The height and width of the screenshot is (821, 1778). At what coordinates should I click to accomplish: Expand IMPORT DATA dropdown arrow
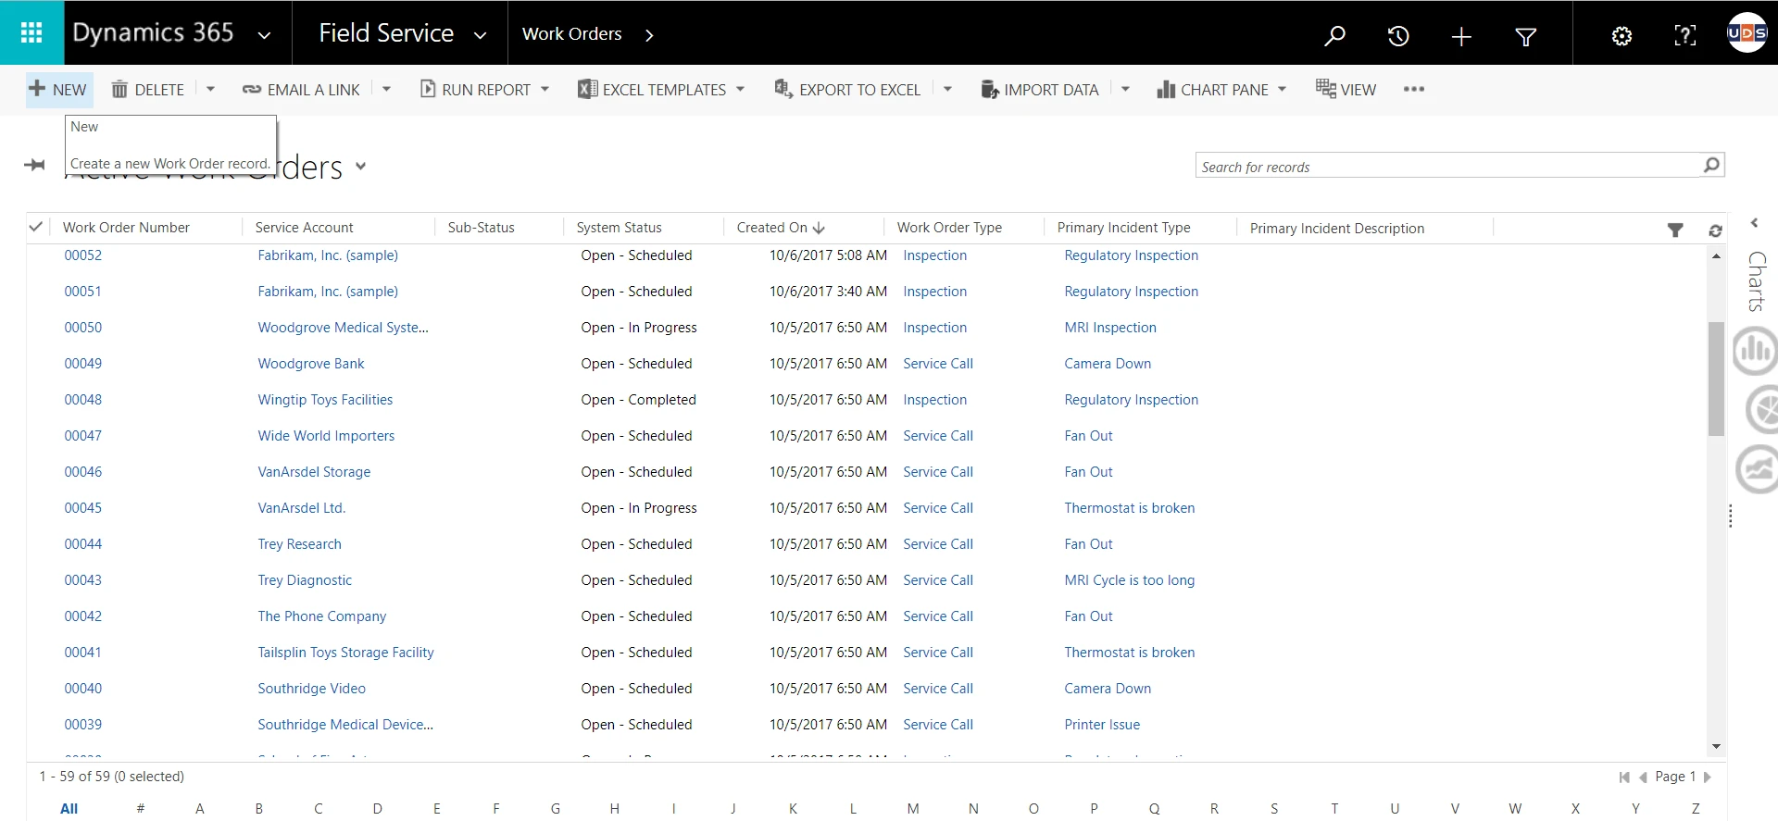click(1125, 90)
